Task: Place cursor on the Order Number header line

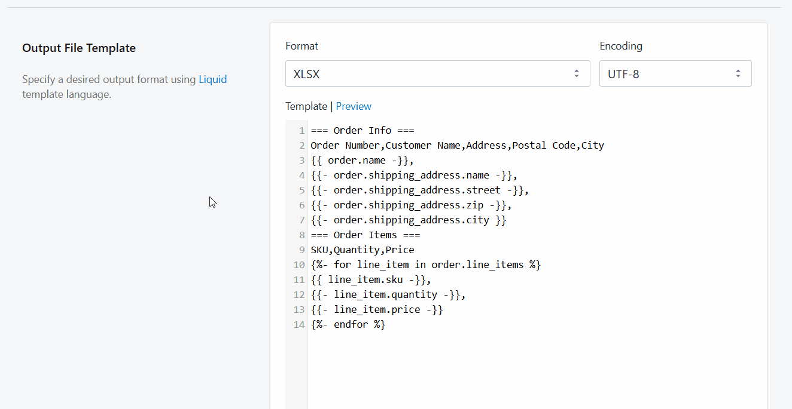Action: point(456,146)
